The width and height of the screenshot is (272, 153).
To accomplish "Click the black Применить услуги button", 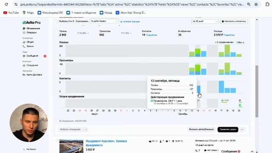I will [228, 129].
